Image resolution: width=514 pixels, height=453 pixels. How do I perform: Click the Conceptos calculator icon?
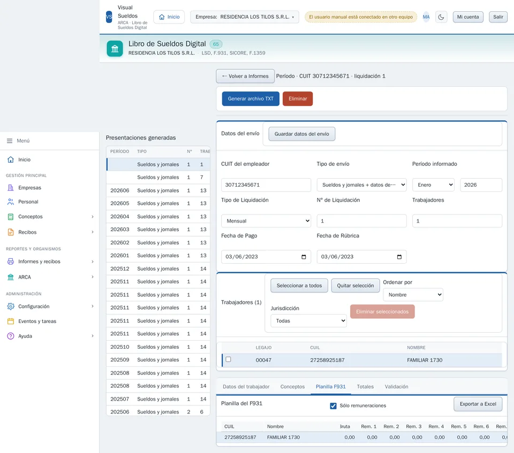click(11, 217)
